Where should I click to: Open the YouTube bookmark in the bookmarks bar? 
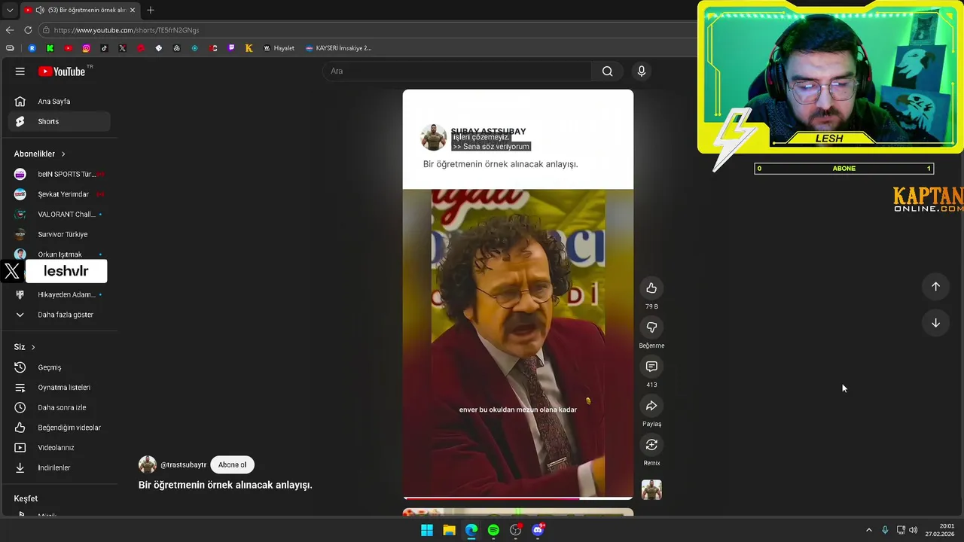pos(68,48)
